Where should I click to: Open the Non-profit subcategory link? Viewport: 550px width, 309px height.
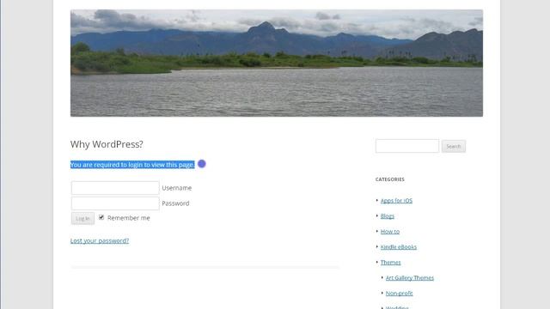pyautogui.click(x=399, y=293)
